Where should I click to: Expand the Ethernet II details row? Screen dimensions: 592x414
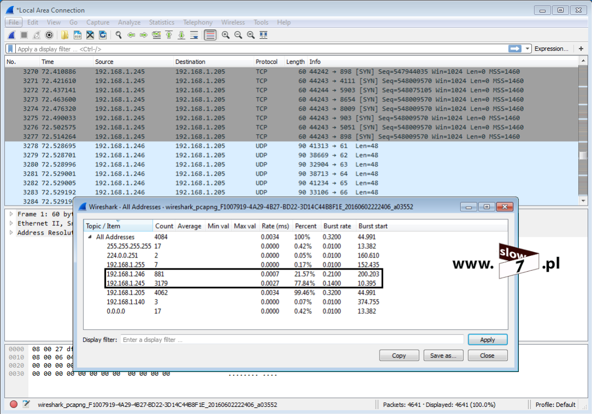point(11,223)
